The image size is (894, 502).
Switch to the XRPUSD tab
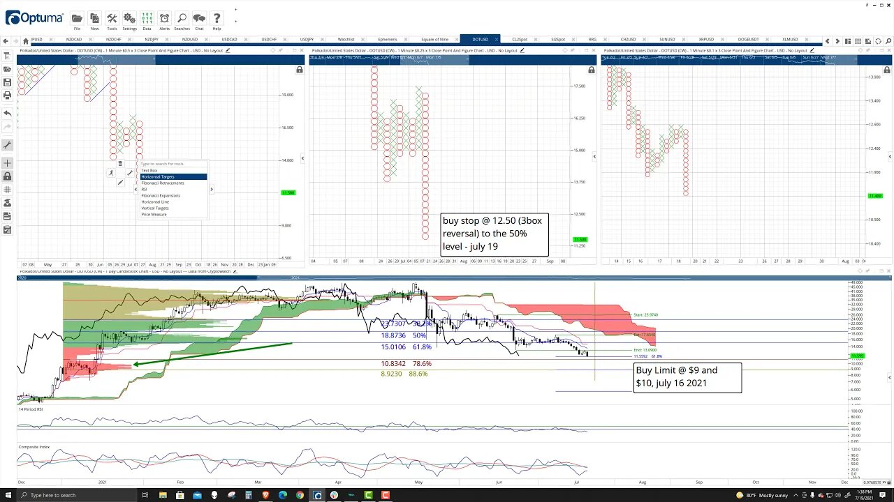tap(707, 40)
